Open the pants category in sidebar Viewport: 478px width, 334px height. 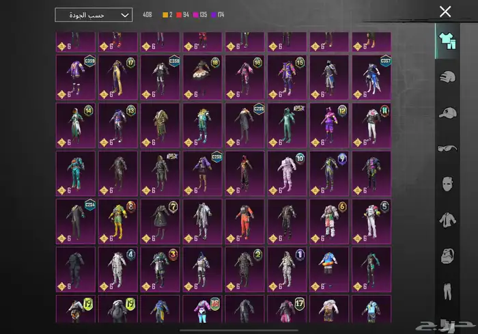click(447, 291)
